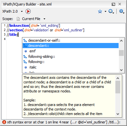
Task: Click the restore/float panel button in title bar
Action: point(113,4)
